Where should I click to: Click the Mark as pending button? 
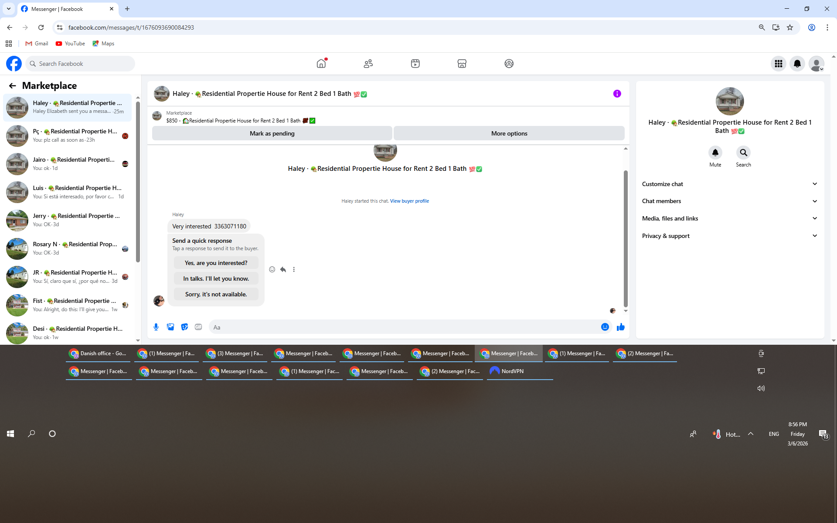click(272, 133)
